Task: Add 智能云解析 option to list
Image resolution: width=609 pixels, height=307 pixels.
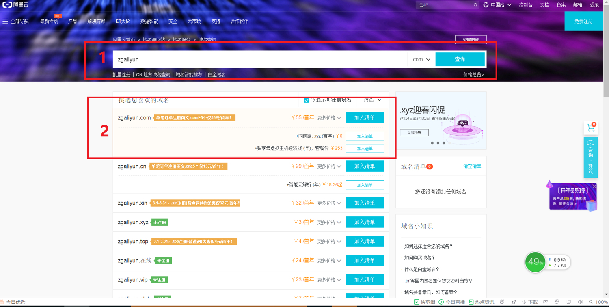Action: tap(365, 185)
